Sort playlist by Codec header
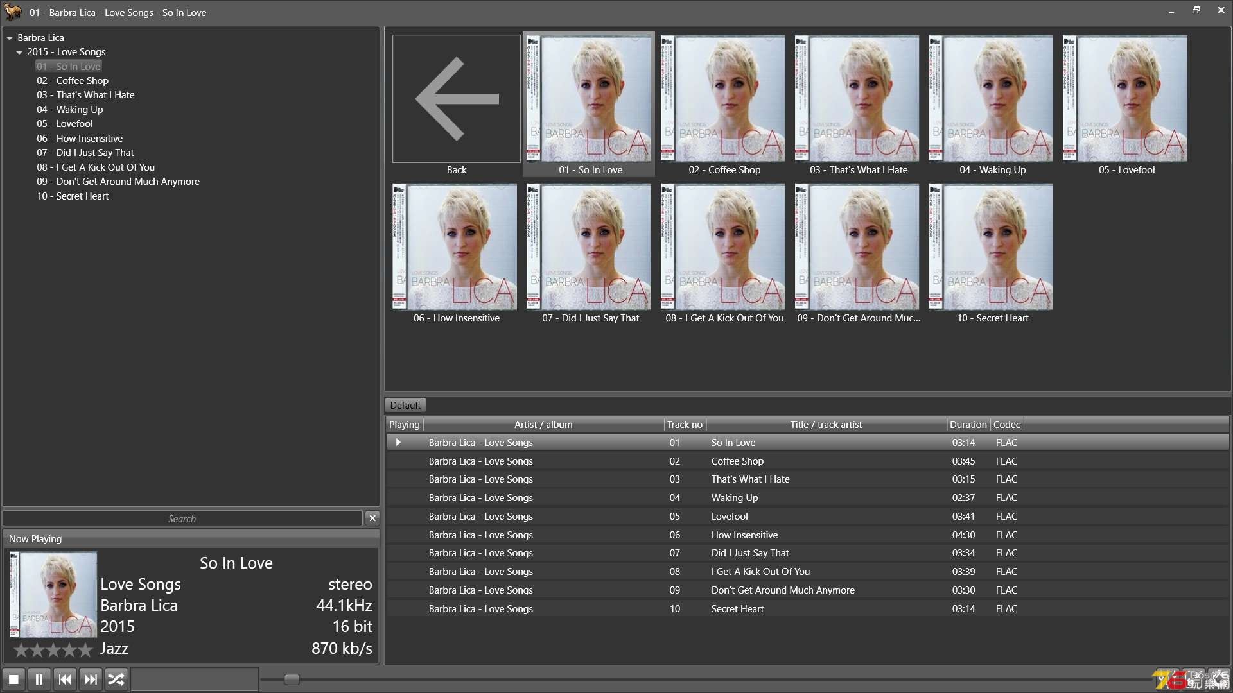1233x693 pixels. [1007, 425]
